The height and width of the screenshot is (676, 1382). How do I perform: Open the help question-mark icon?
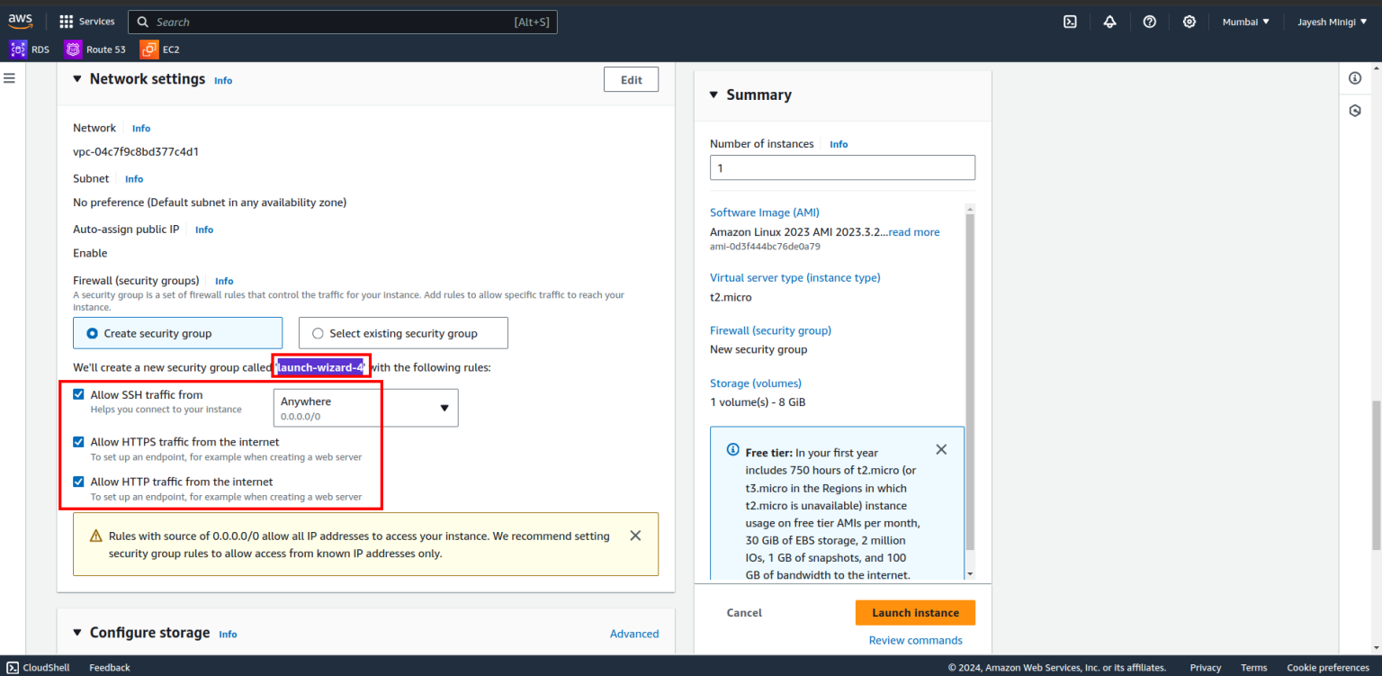pyautogui.click(x=1149, y=22)
